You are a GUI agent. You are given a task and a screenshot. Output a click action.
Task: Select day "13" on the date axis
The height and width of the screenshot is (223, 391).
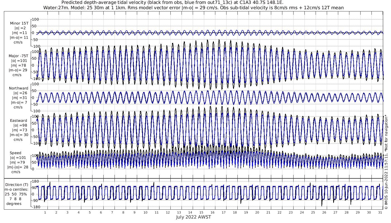[179, 212]
